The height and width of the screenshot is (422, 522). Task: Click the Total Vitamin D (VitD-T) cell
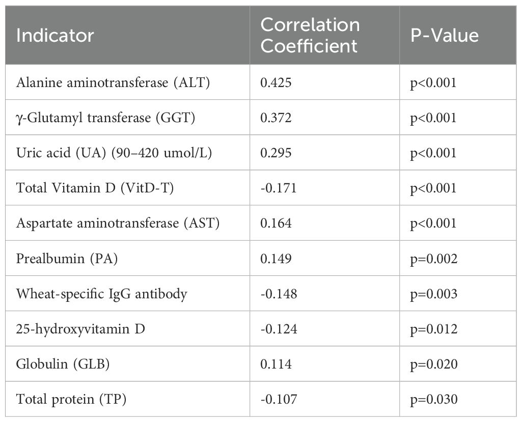pyautogui.click(x=95, y=188)
